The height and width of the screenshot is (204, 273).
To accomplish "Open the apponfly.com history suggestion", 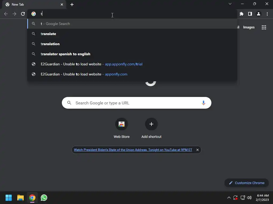I will [132, 74].
